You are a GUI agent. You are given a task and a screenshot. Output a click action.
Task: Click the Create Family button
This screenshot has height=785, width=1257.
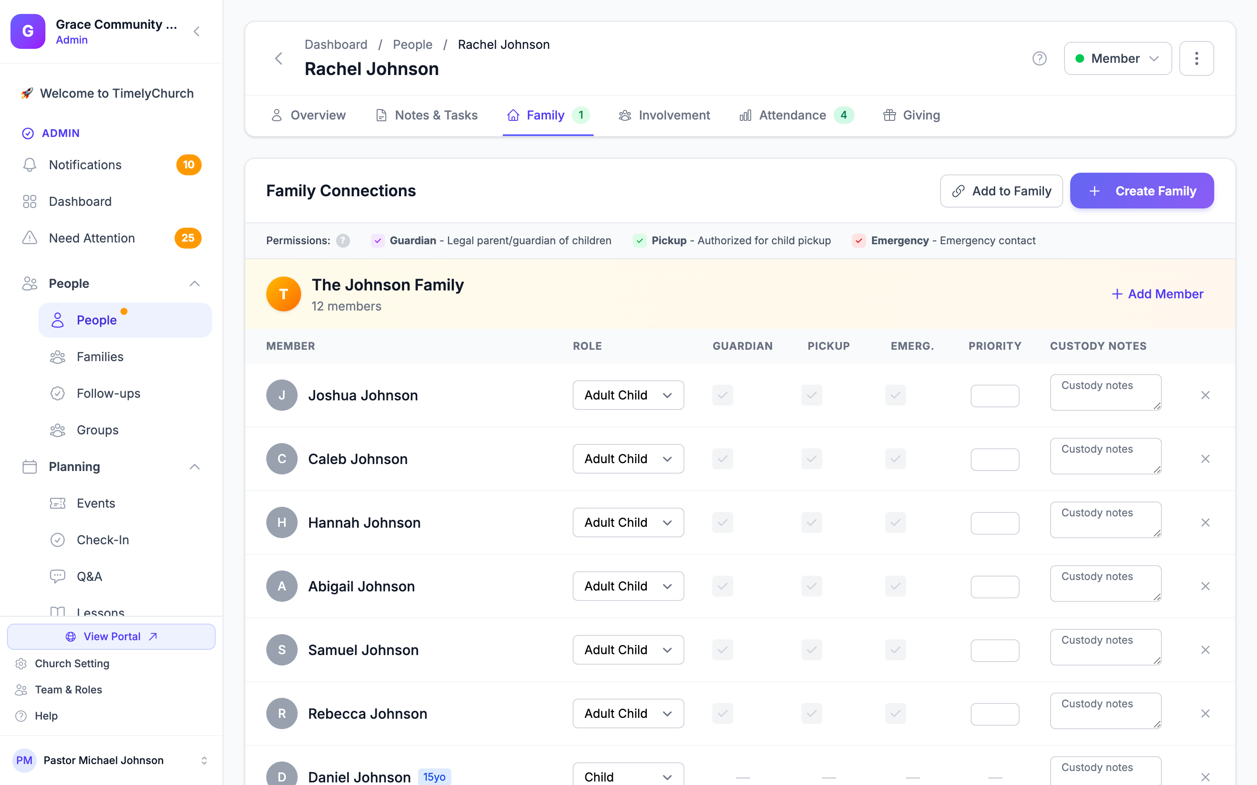[1142, 191]
